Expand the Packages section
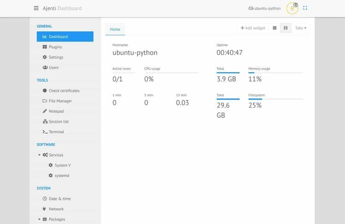The image size is (345, 224). (39, 219)
